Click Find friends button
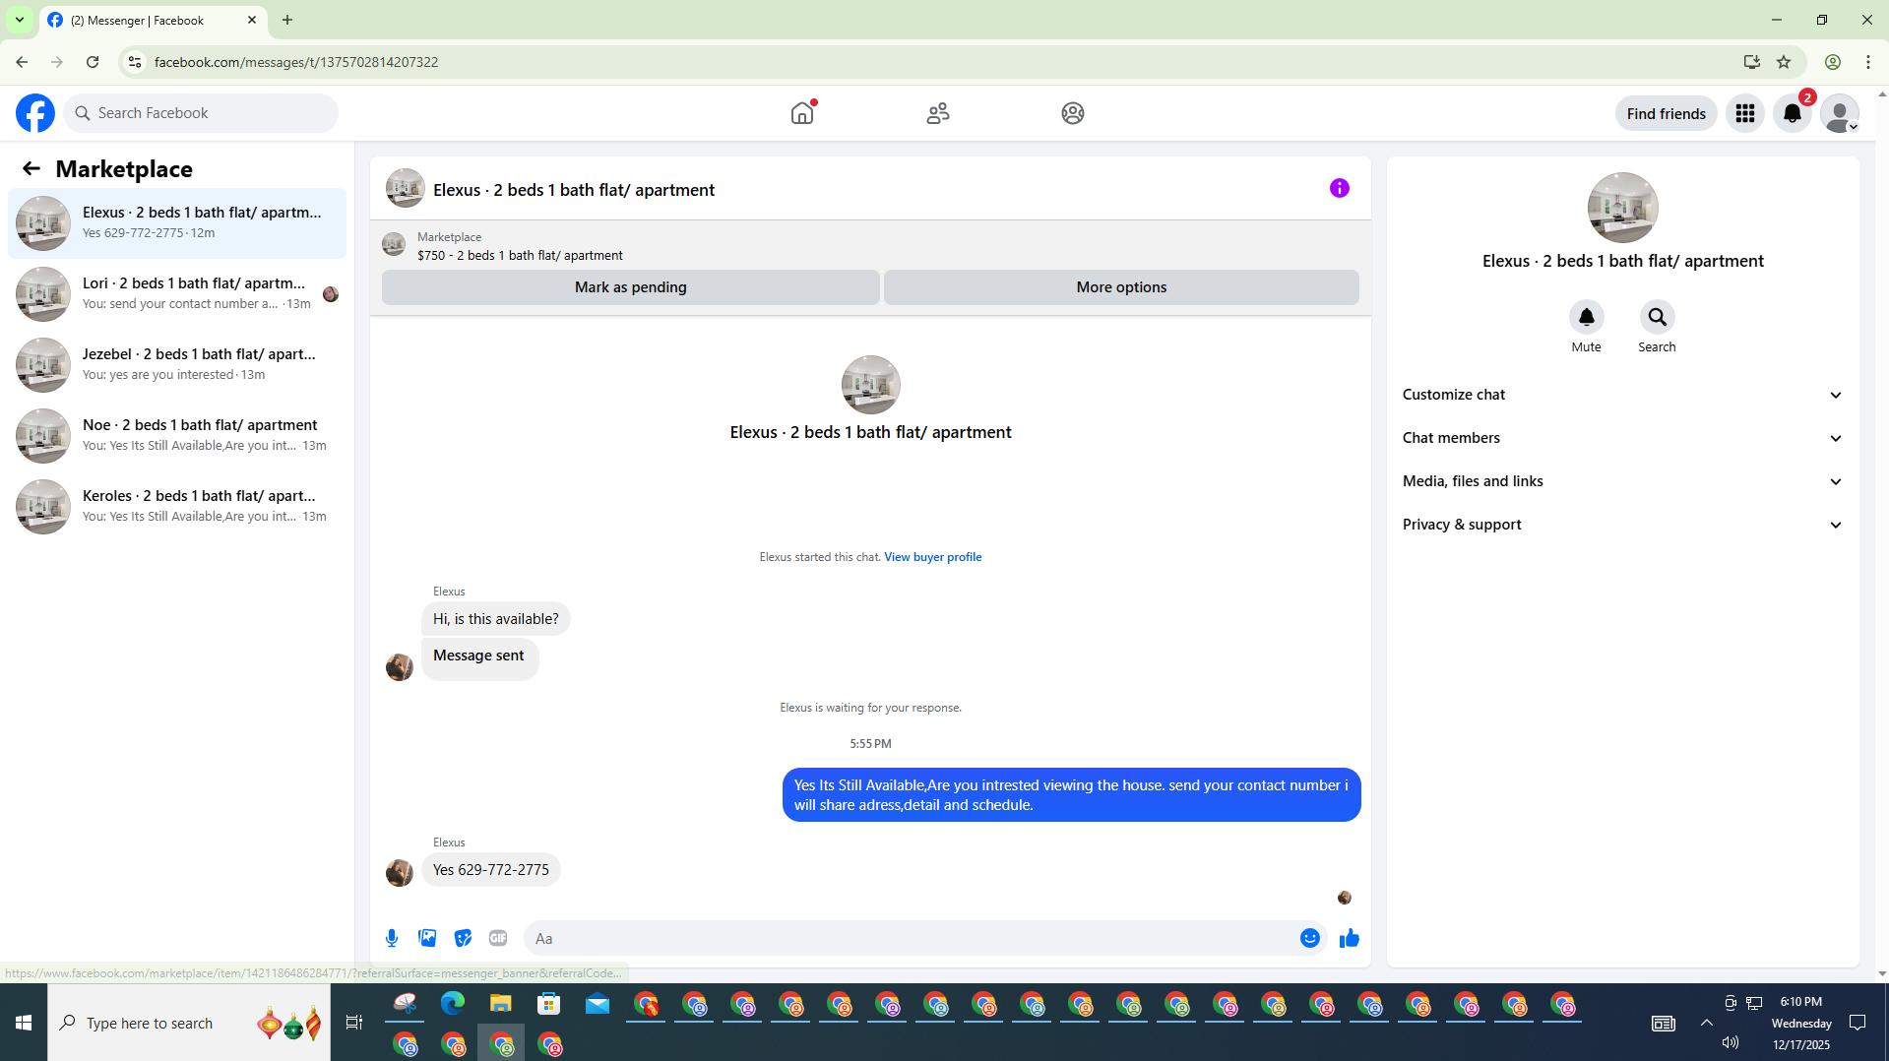This screenshot has height=1061, width=1889. tap(1666, 113)
